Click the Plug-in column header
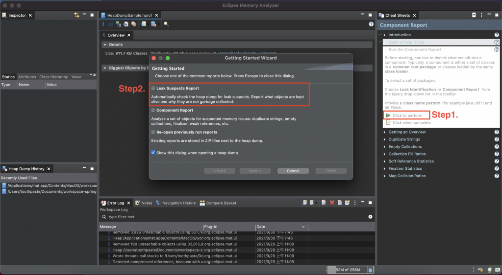This screenshot has height=275, width=502. (229, 227)
